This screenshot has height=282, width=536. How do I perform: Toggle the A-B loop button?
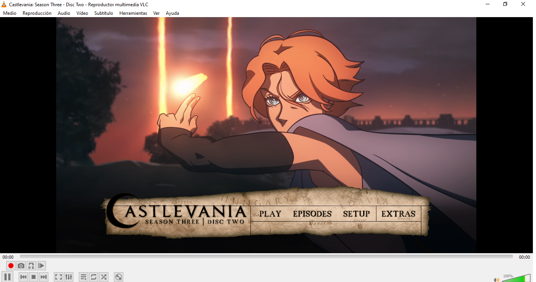(x=31, y=266)
